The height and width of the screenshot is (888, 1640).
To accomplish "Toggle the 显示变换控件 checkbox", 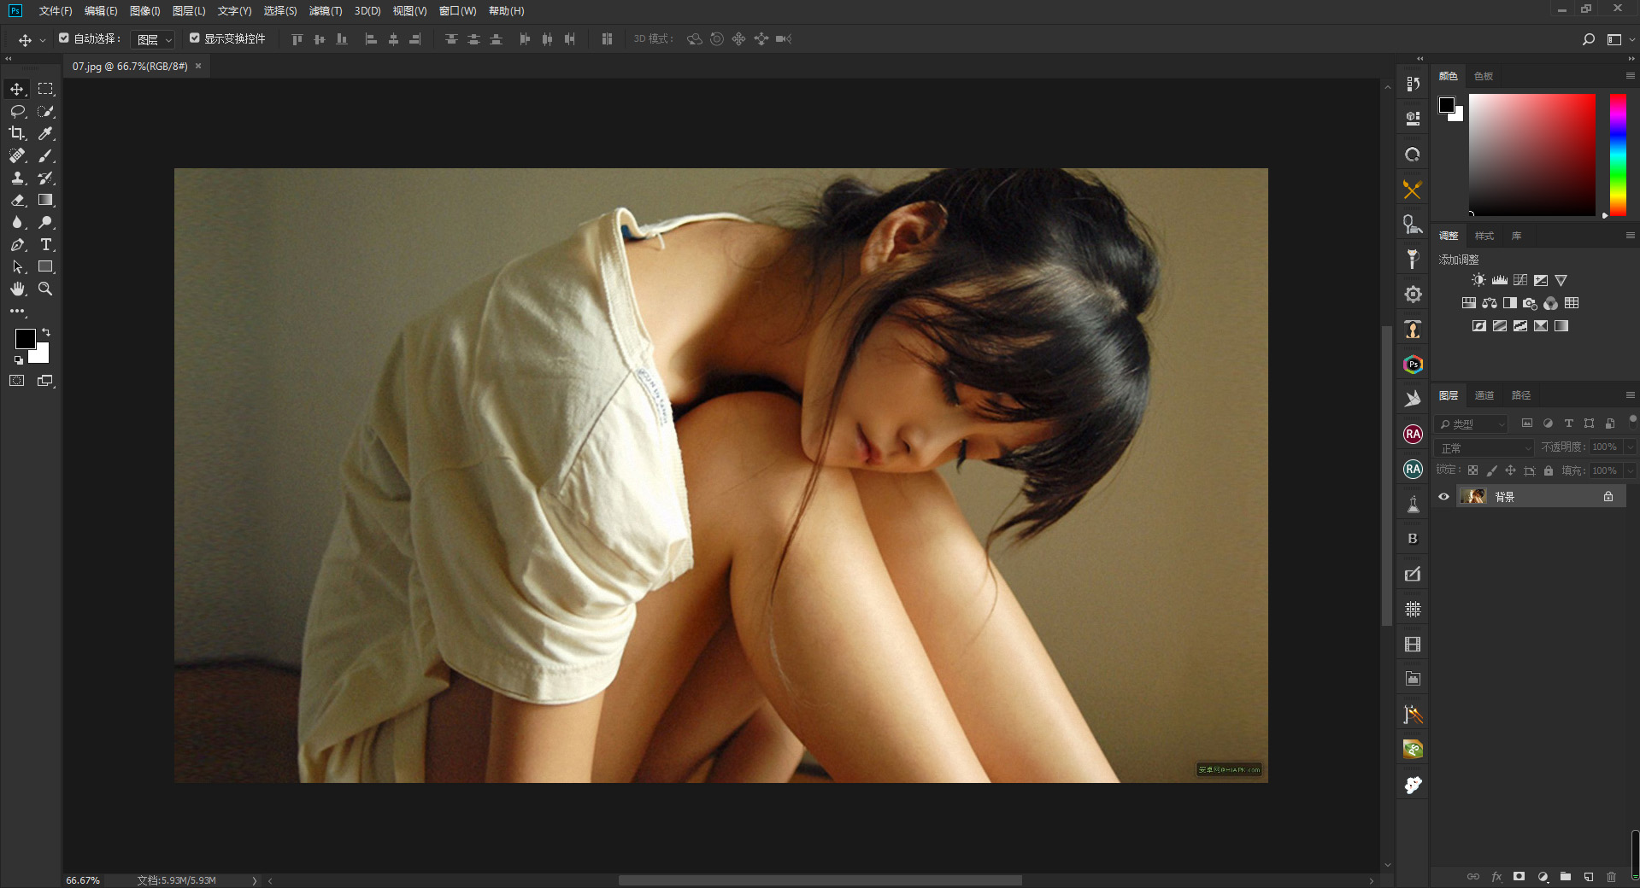I will [x=195, y=38].
